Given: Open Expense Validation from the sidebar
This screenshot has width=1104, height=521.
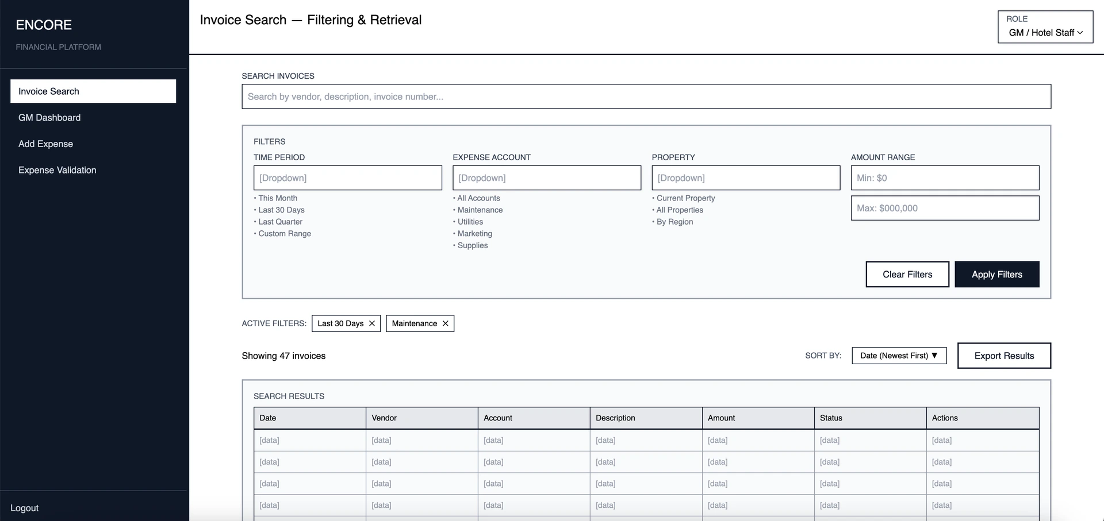Looking at the screenshot, I should click(57, 170).
